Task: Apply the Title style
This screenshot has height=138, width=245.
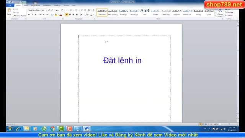Action: pos(145,12)
